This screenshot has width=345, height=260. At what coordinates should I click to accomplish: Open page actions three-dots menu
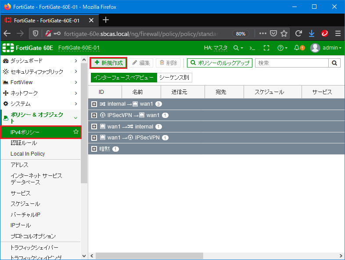(263, 33)
